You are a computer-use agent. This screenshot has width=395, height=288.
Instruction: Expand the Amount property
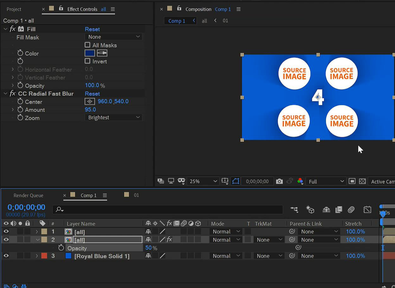(x=13, y=109)
